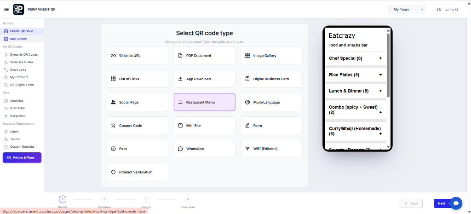Open the hamburger navigation menu
Screen dimensions: 471x214
click(x=6, y=10)
